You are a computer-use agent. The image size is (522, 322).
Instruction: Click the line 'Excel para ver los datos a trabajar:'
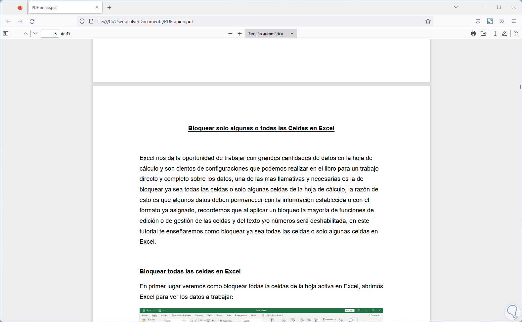(187, 297)
